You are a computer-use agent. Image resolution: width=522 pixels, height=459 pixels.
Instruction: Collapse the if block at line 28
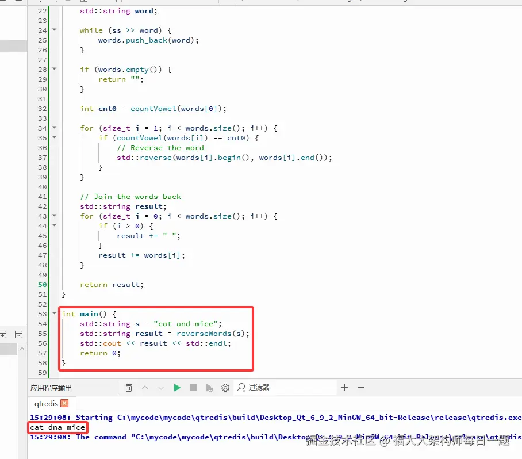coord(54,69)
